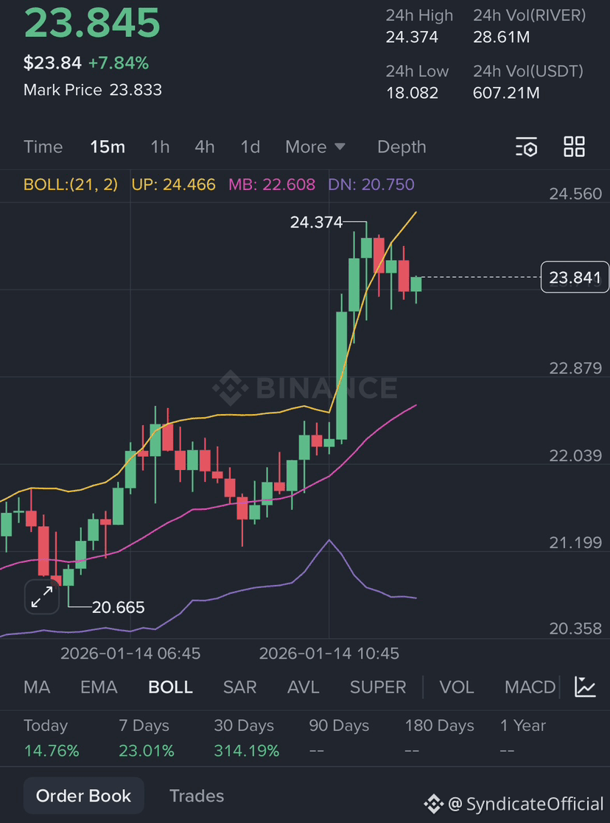
Task: Enable the MA indicator
Action: (37, 687)
